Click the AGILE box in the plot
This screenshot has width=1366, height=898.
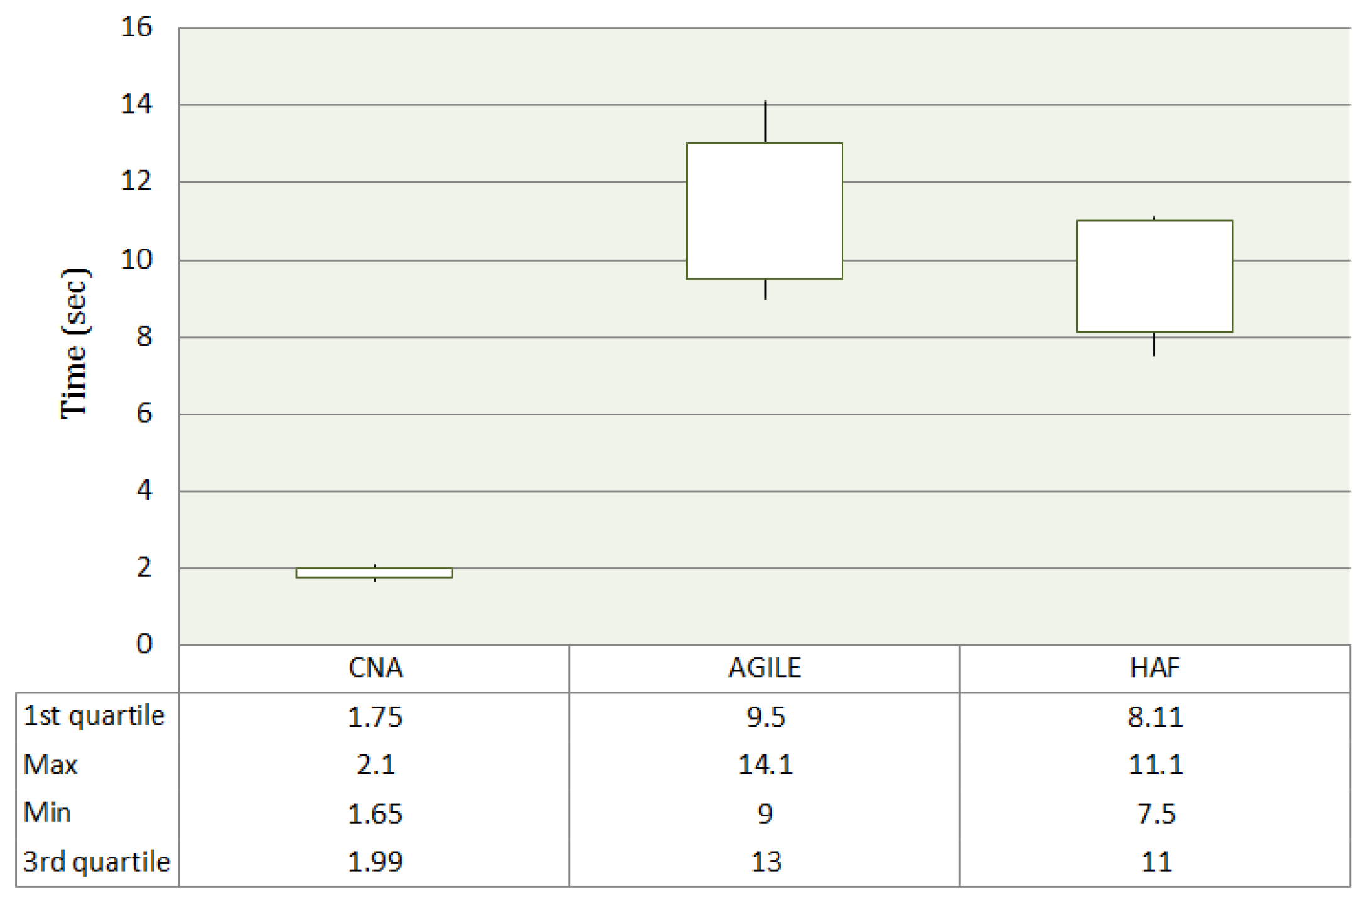click(x=764, y=211)
